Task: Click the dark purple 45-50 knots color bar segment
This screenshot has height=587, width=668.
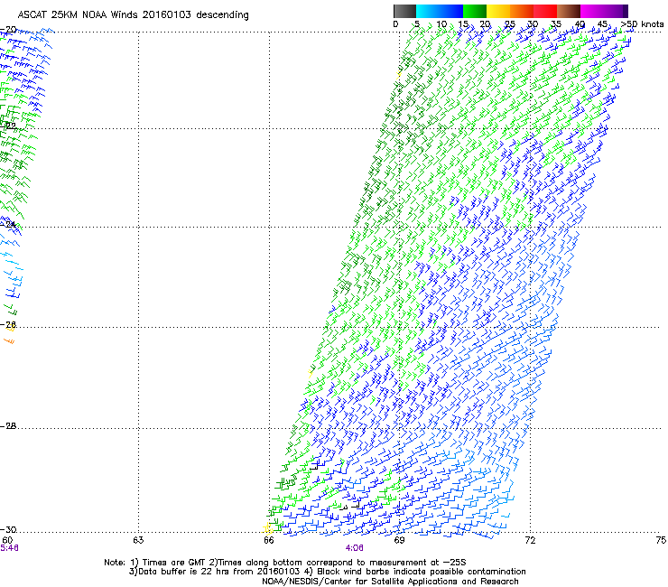Action: click(x=616, y=11)
